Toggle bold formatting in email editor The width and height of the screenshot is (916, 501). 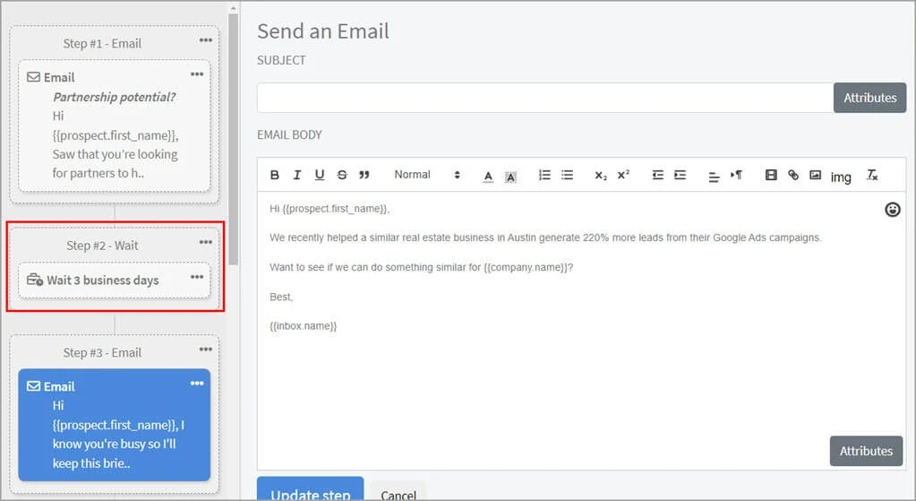click(275, 175)
